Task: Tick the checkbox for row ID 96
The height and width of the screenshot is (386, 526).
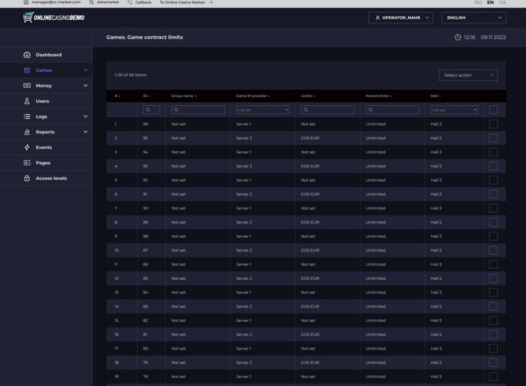Action: (493, 124)
